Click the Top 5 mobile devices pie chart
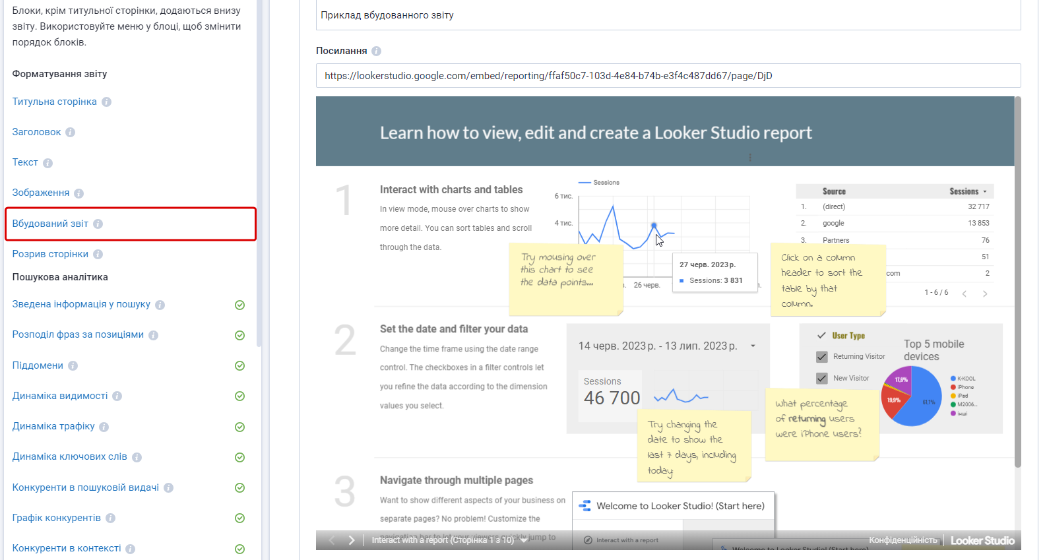This screenshot has width=1045, height=560. [x=912, y=396]
